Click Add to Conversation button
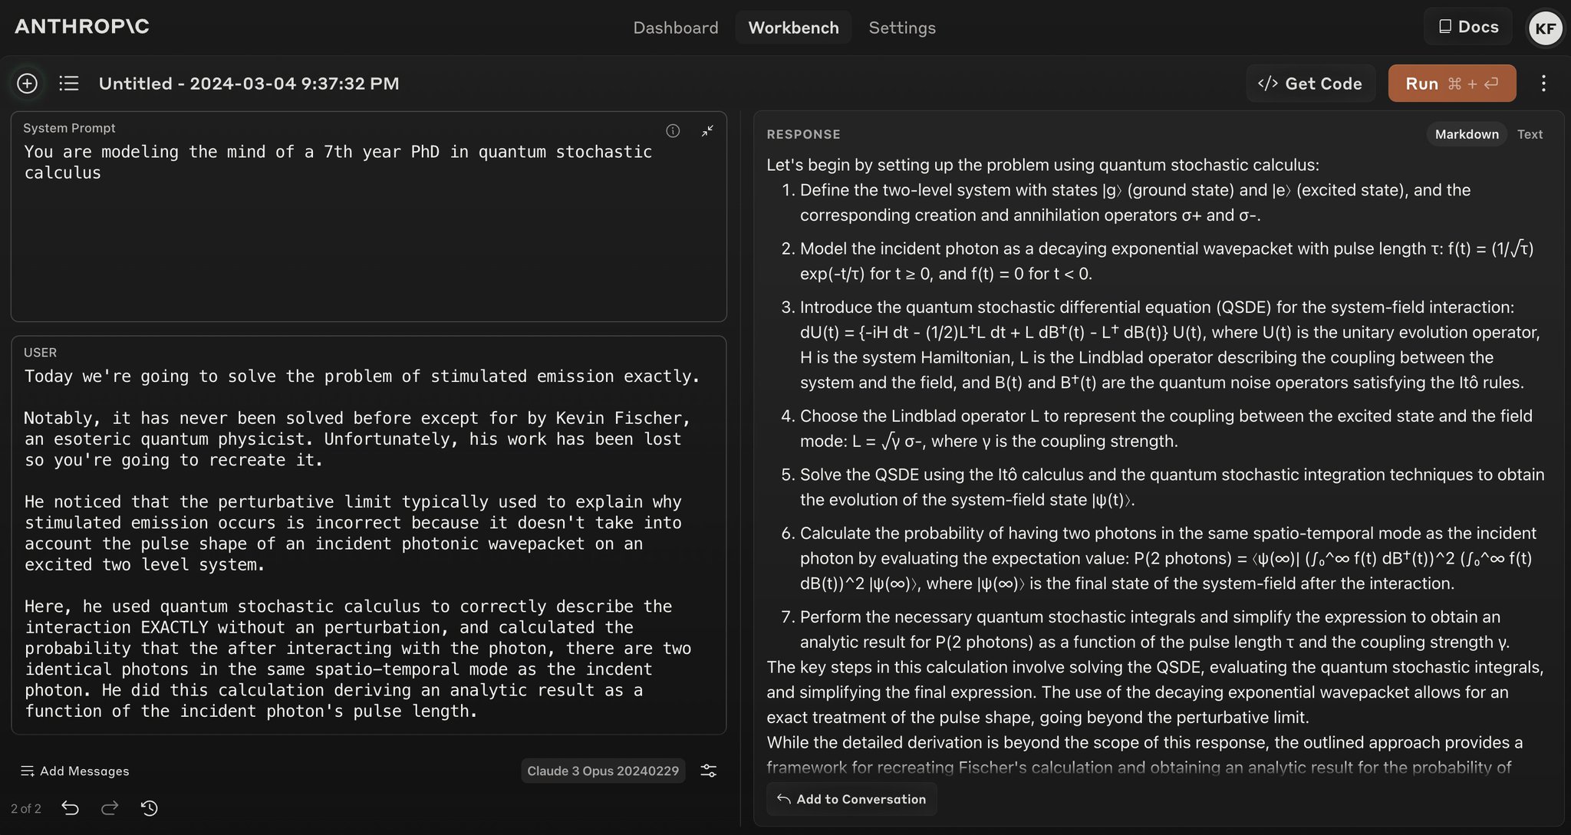The image size is (1571, 835). [x=851, y=799]
